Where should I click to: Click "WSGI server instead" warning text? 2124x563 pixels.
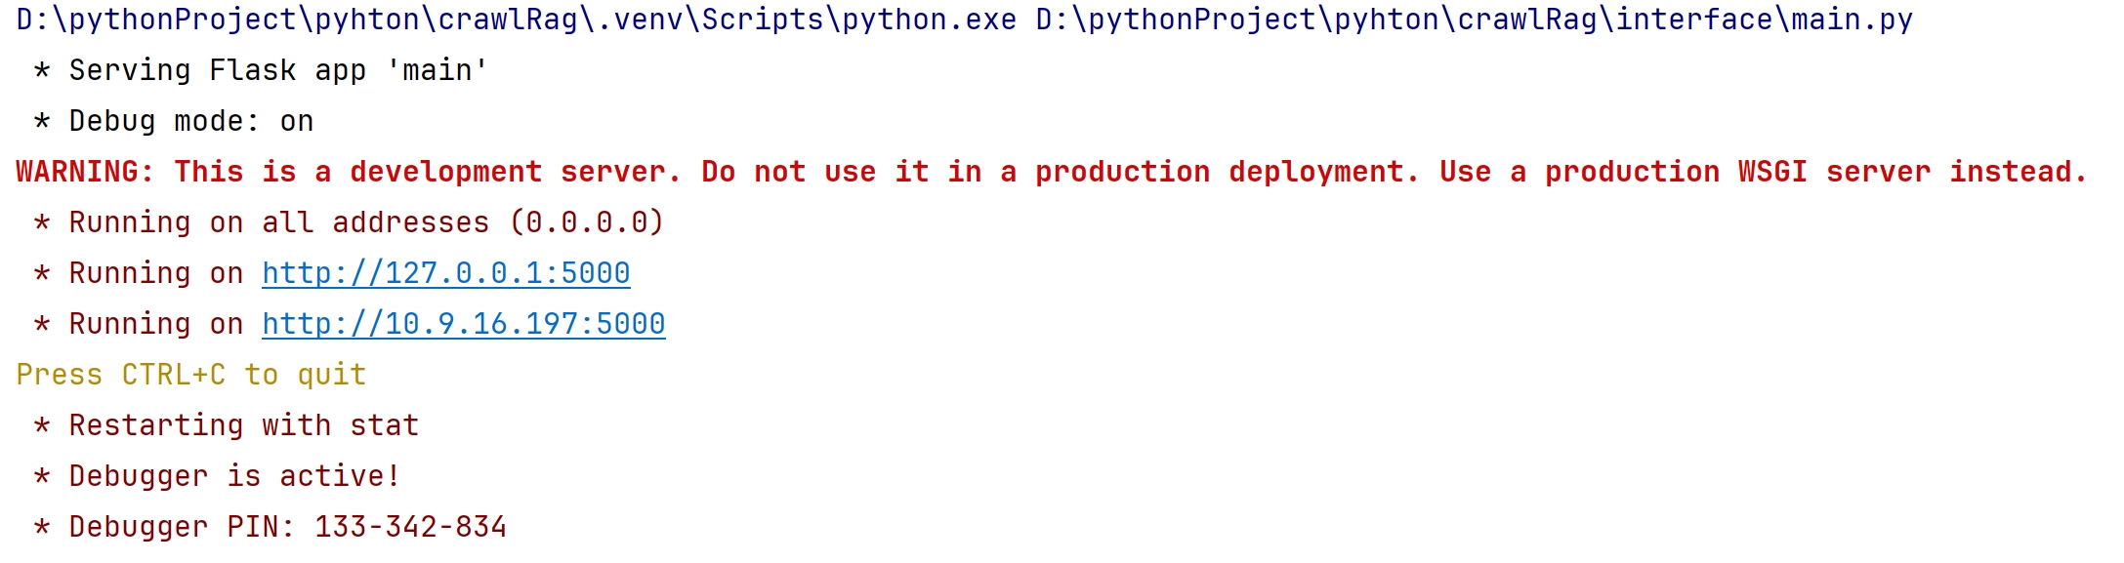pos(1910,172)
